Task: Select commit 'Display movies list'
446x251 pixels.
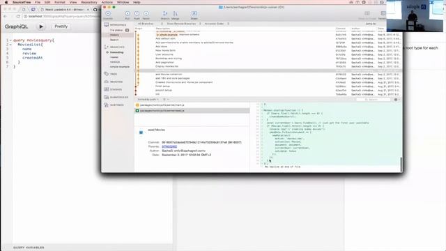Action: pyautogui.click(x=268, y=66)
